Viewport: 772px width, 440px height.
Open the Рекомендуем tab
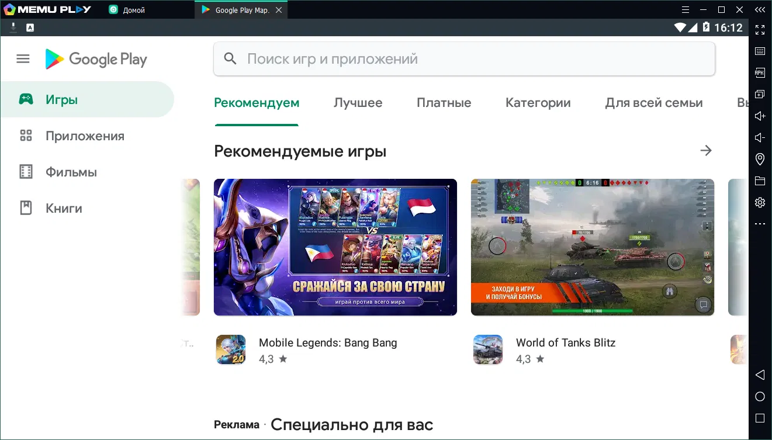click(257, 103)
